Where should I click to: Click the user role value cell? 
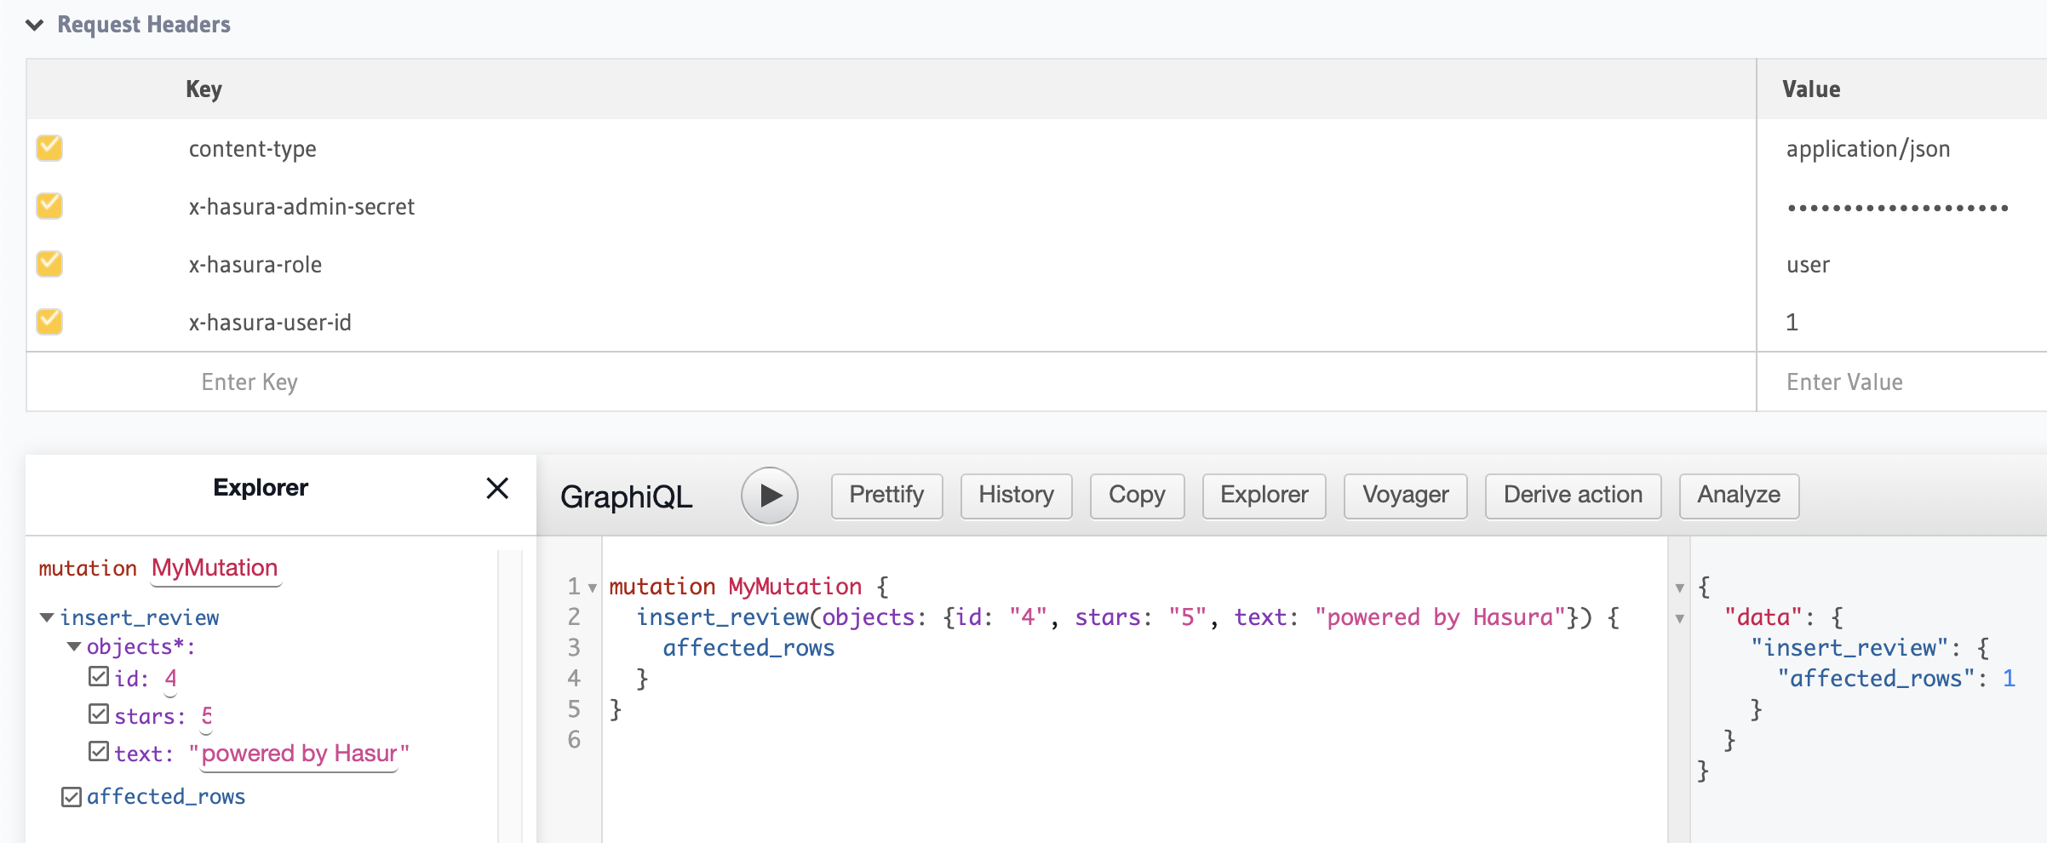tap(1808, 265)
